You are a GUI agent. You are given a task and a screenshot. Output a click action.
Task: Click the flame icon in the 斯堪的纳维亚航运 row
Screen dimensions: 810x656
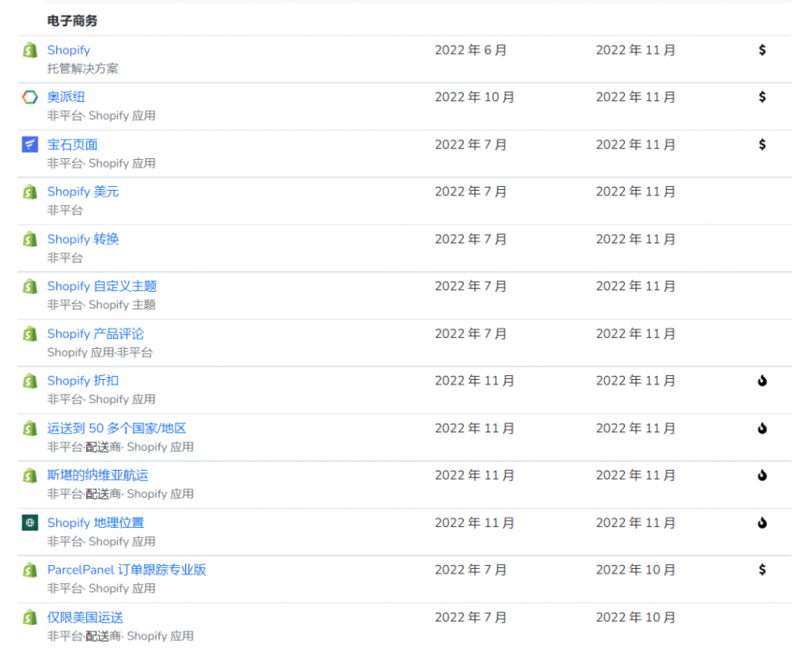[762, 476]
